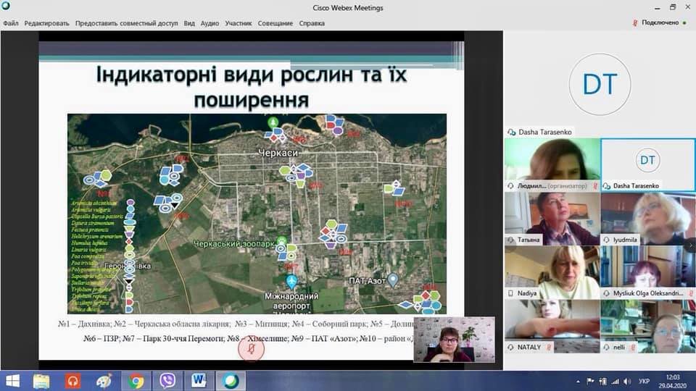Select NATALY video tile
This screenshot has width=696, height=391.
(x=552, y=327)
